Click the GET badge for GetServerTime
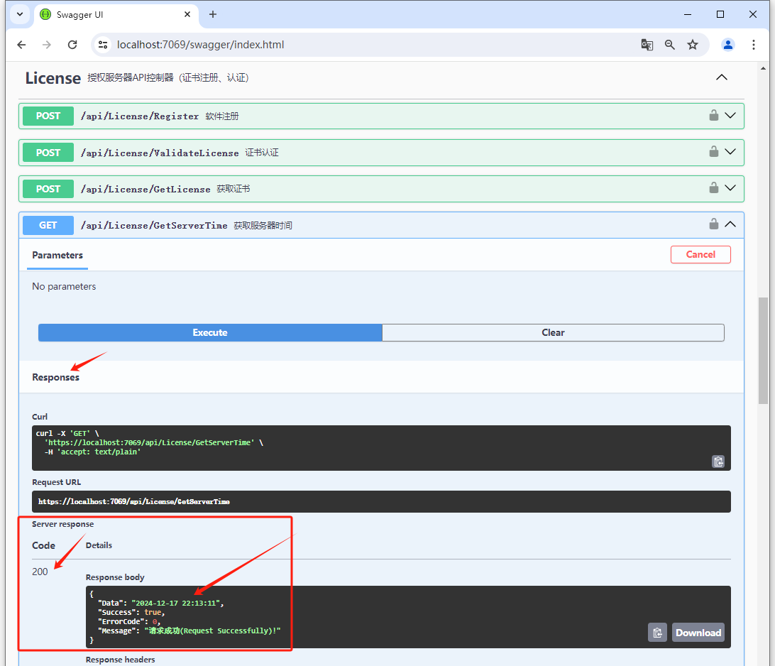 [48, 226]
